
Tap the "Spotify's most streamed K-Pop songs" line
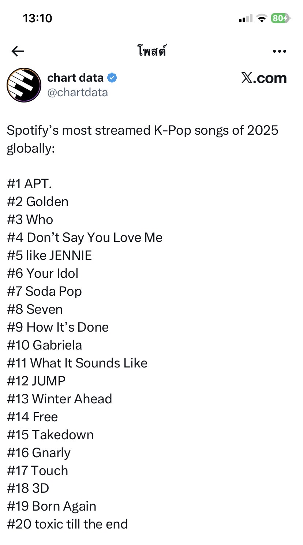pyautogui.click(x=142, y=130)
